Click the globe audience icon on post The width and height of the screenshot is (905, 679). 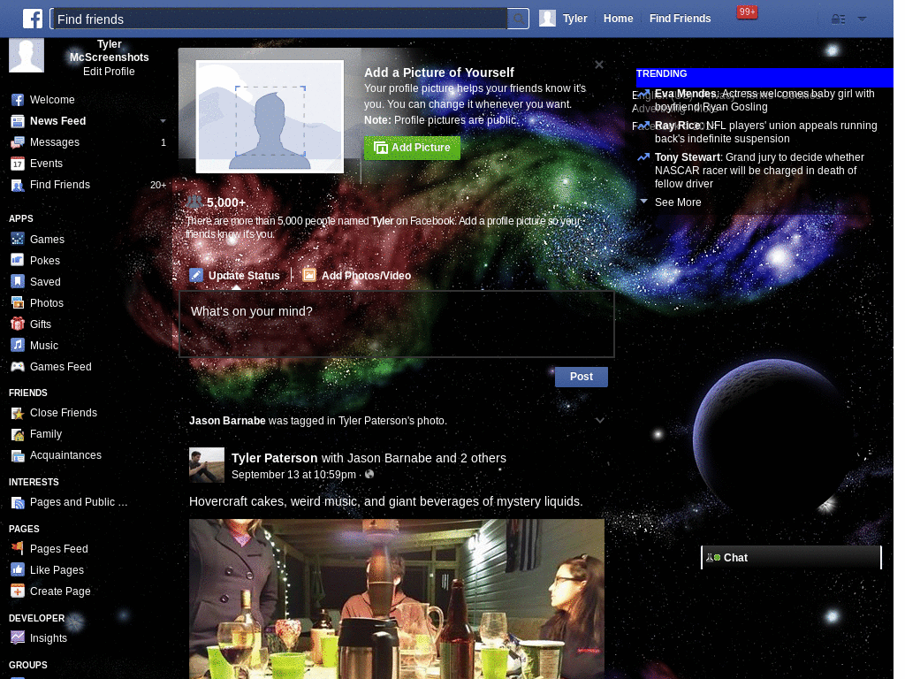coord(369,474)
